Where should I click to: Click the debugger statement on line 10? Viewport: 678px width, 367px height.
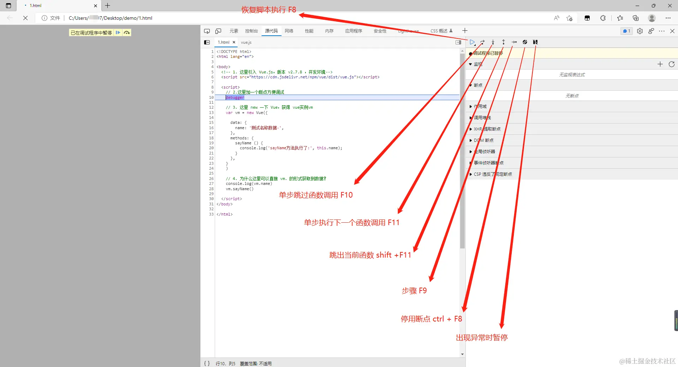235,98
